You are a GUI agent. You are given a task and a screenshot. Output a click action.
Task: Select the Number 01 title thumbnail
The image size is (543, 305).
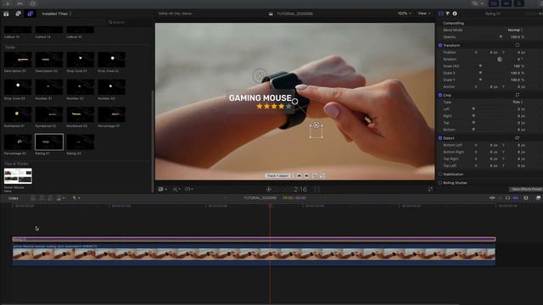coord(49,87)
